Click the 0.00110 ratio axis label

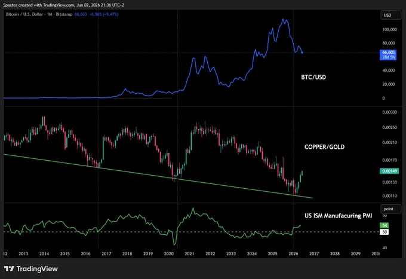[x=389, y=196]
